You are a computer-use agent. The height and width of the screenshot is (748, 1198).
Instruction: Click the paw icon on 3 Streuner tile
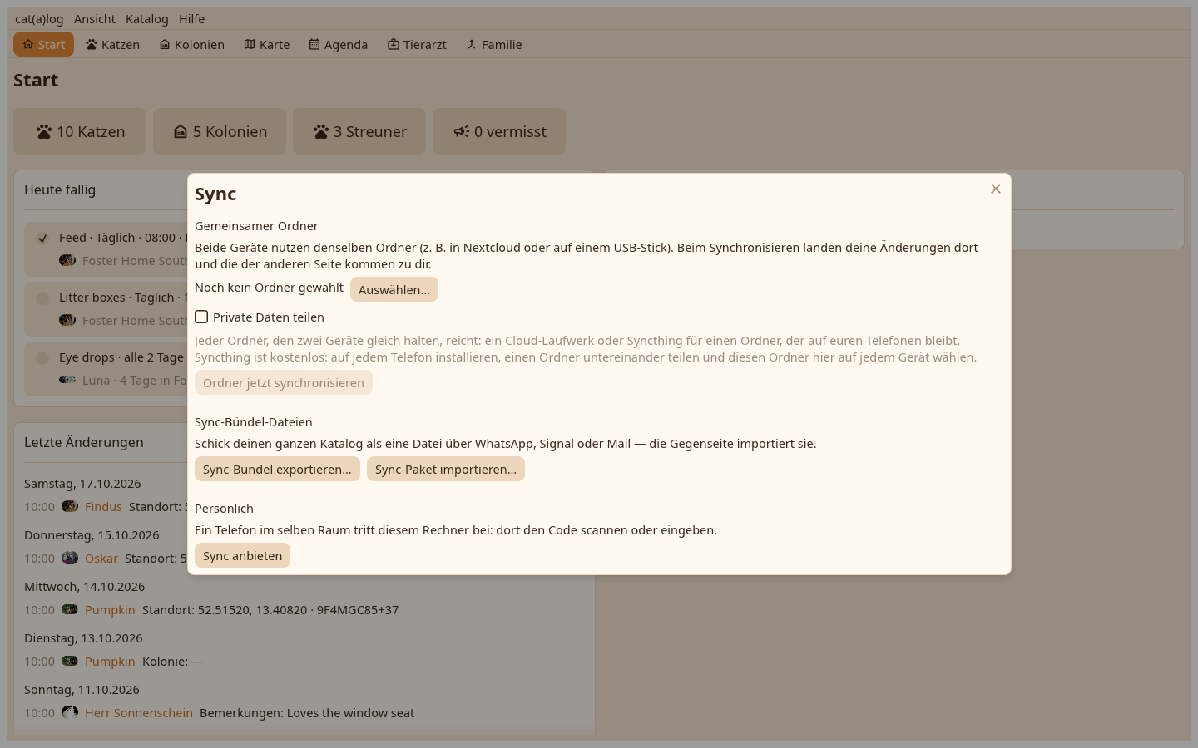click(x=321, y=131)
